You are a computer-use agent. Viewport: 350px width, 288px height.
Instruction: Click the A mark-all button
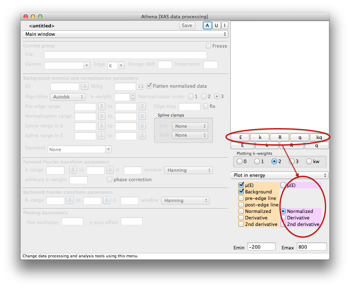[x=207, y=25]
